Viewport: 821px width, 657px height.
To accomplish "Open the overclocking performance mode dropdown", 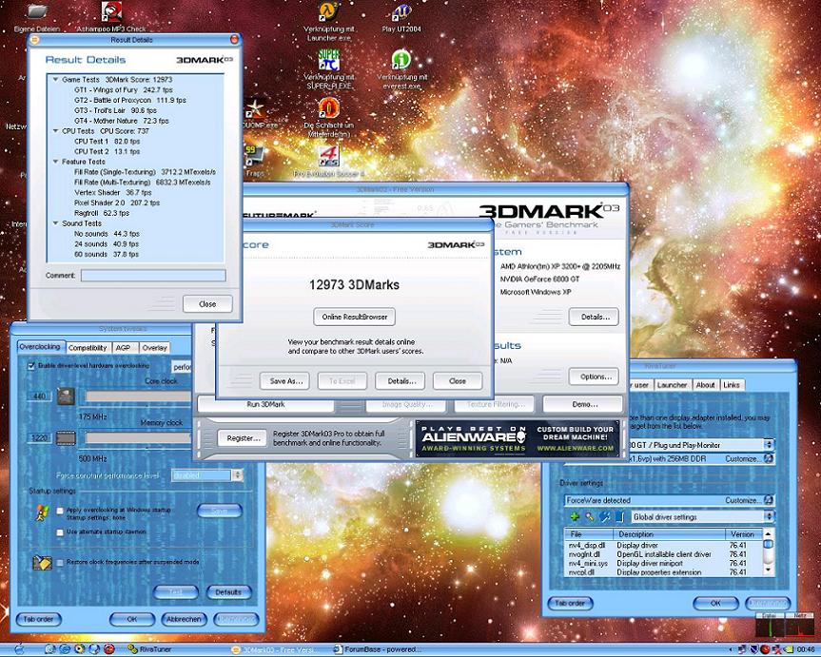I will [182, 367].
